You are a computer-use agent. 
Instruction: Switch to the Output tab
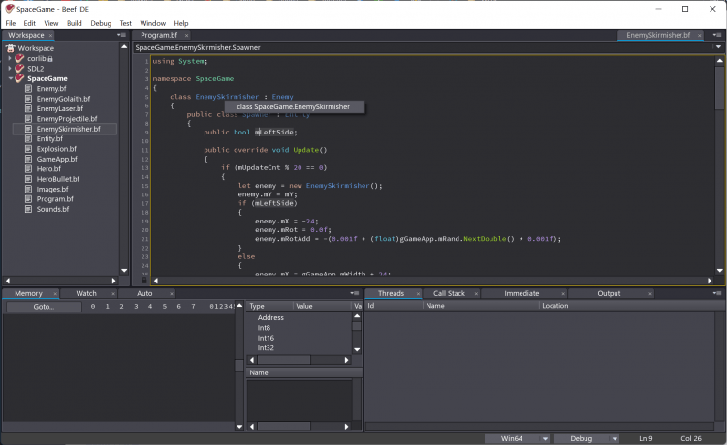(608, 293)
